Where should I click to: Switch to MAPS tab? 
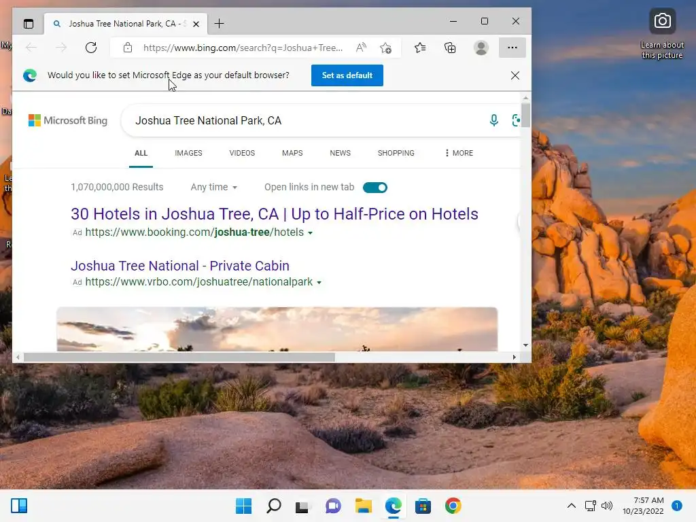click(292, 153)
